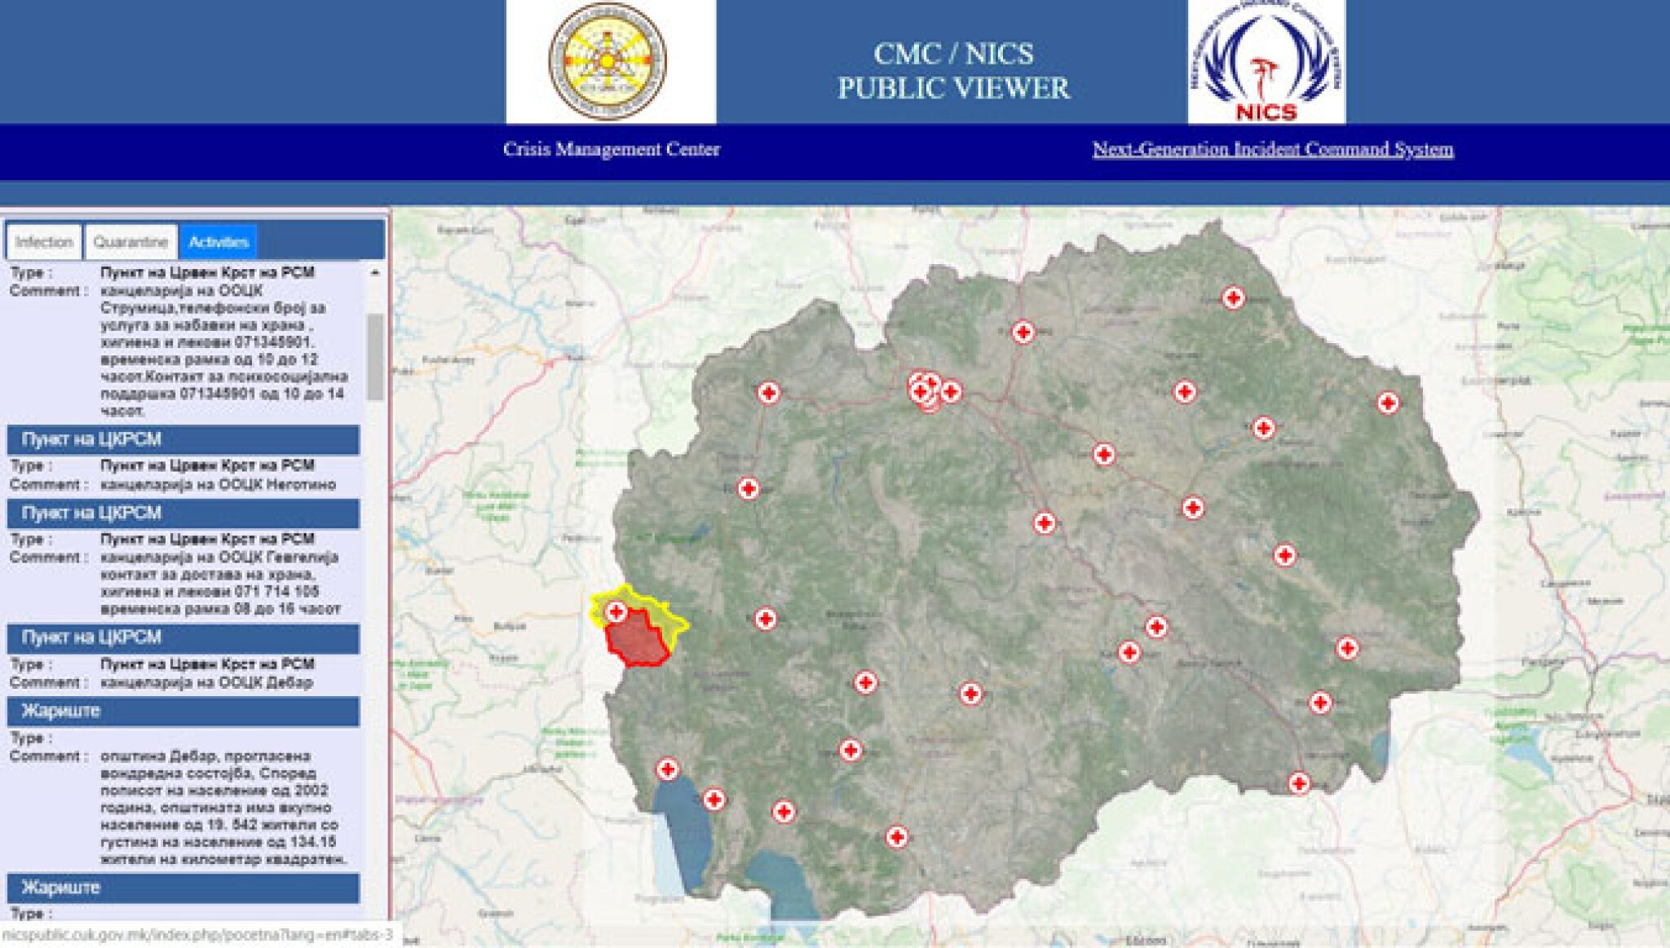Open the bottom-most Жариште section header

pyautogui.click(x=183, y=888)
